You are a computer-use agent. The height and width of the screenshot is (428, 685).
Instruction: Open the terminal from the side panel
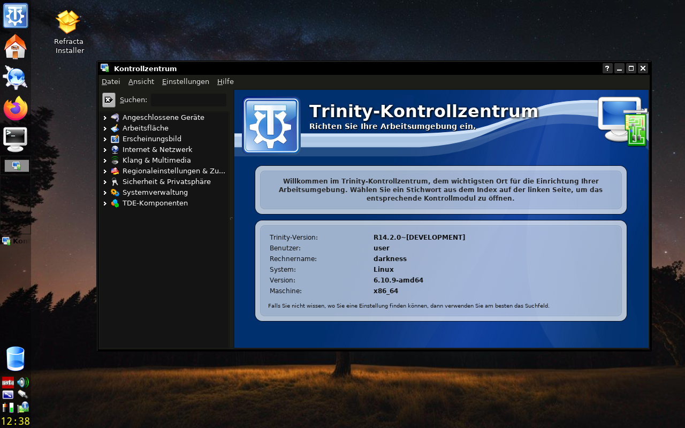pos(16,139)
